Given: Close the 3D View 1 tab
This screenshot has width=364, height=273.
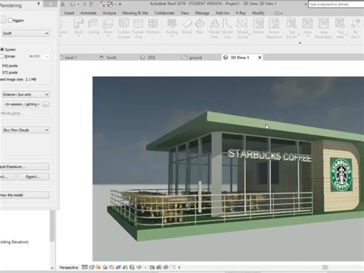Looking at the screenshot, I should (x=260, y=57).
